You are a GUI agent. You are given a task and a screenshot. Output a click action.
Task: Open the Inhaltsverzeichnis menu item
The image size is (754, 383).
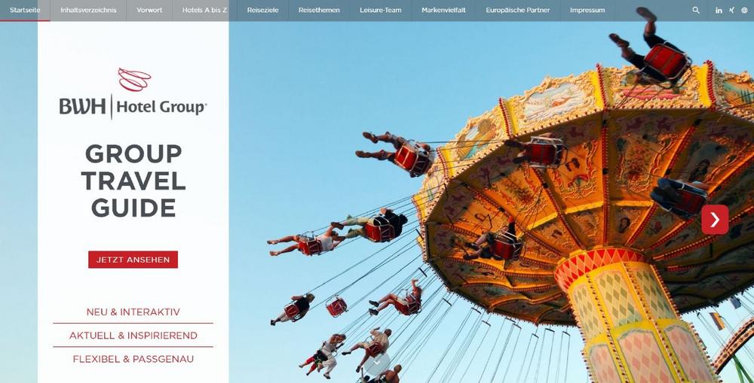coord(88,10)
